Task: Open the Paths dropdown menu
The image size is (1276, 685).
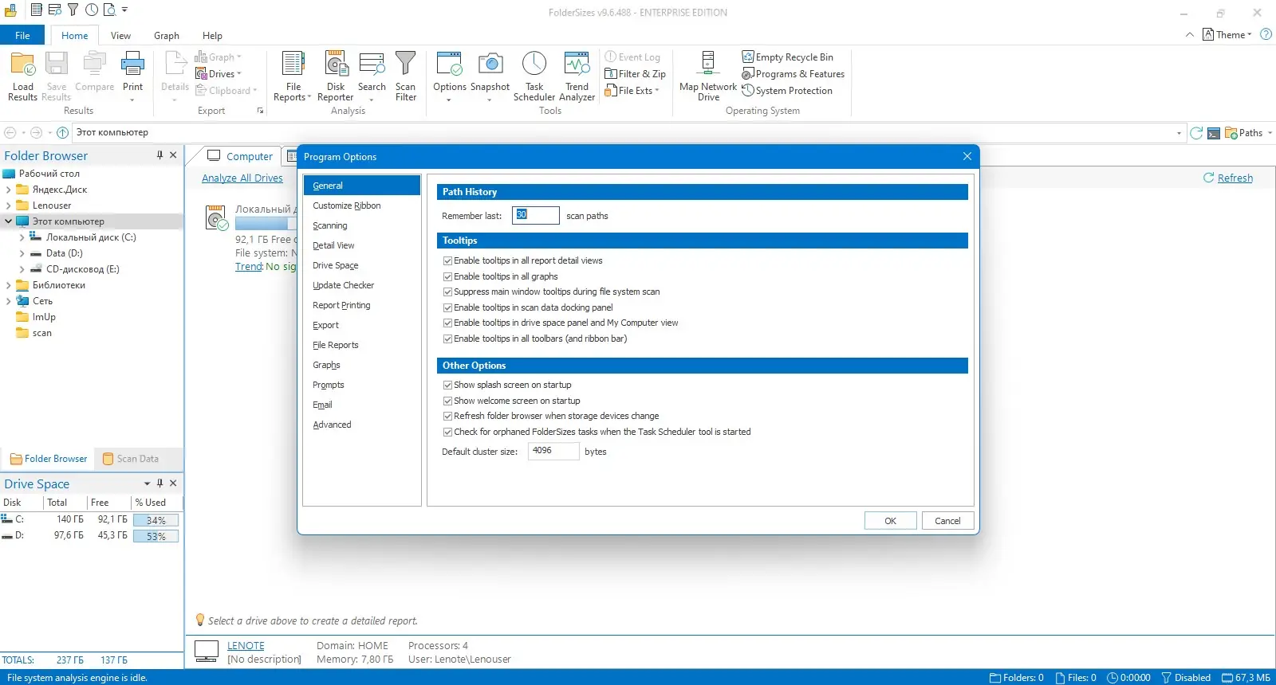Action: pyautogui.click(x=1249, y=133)
